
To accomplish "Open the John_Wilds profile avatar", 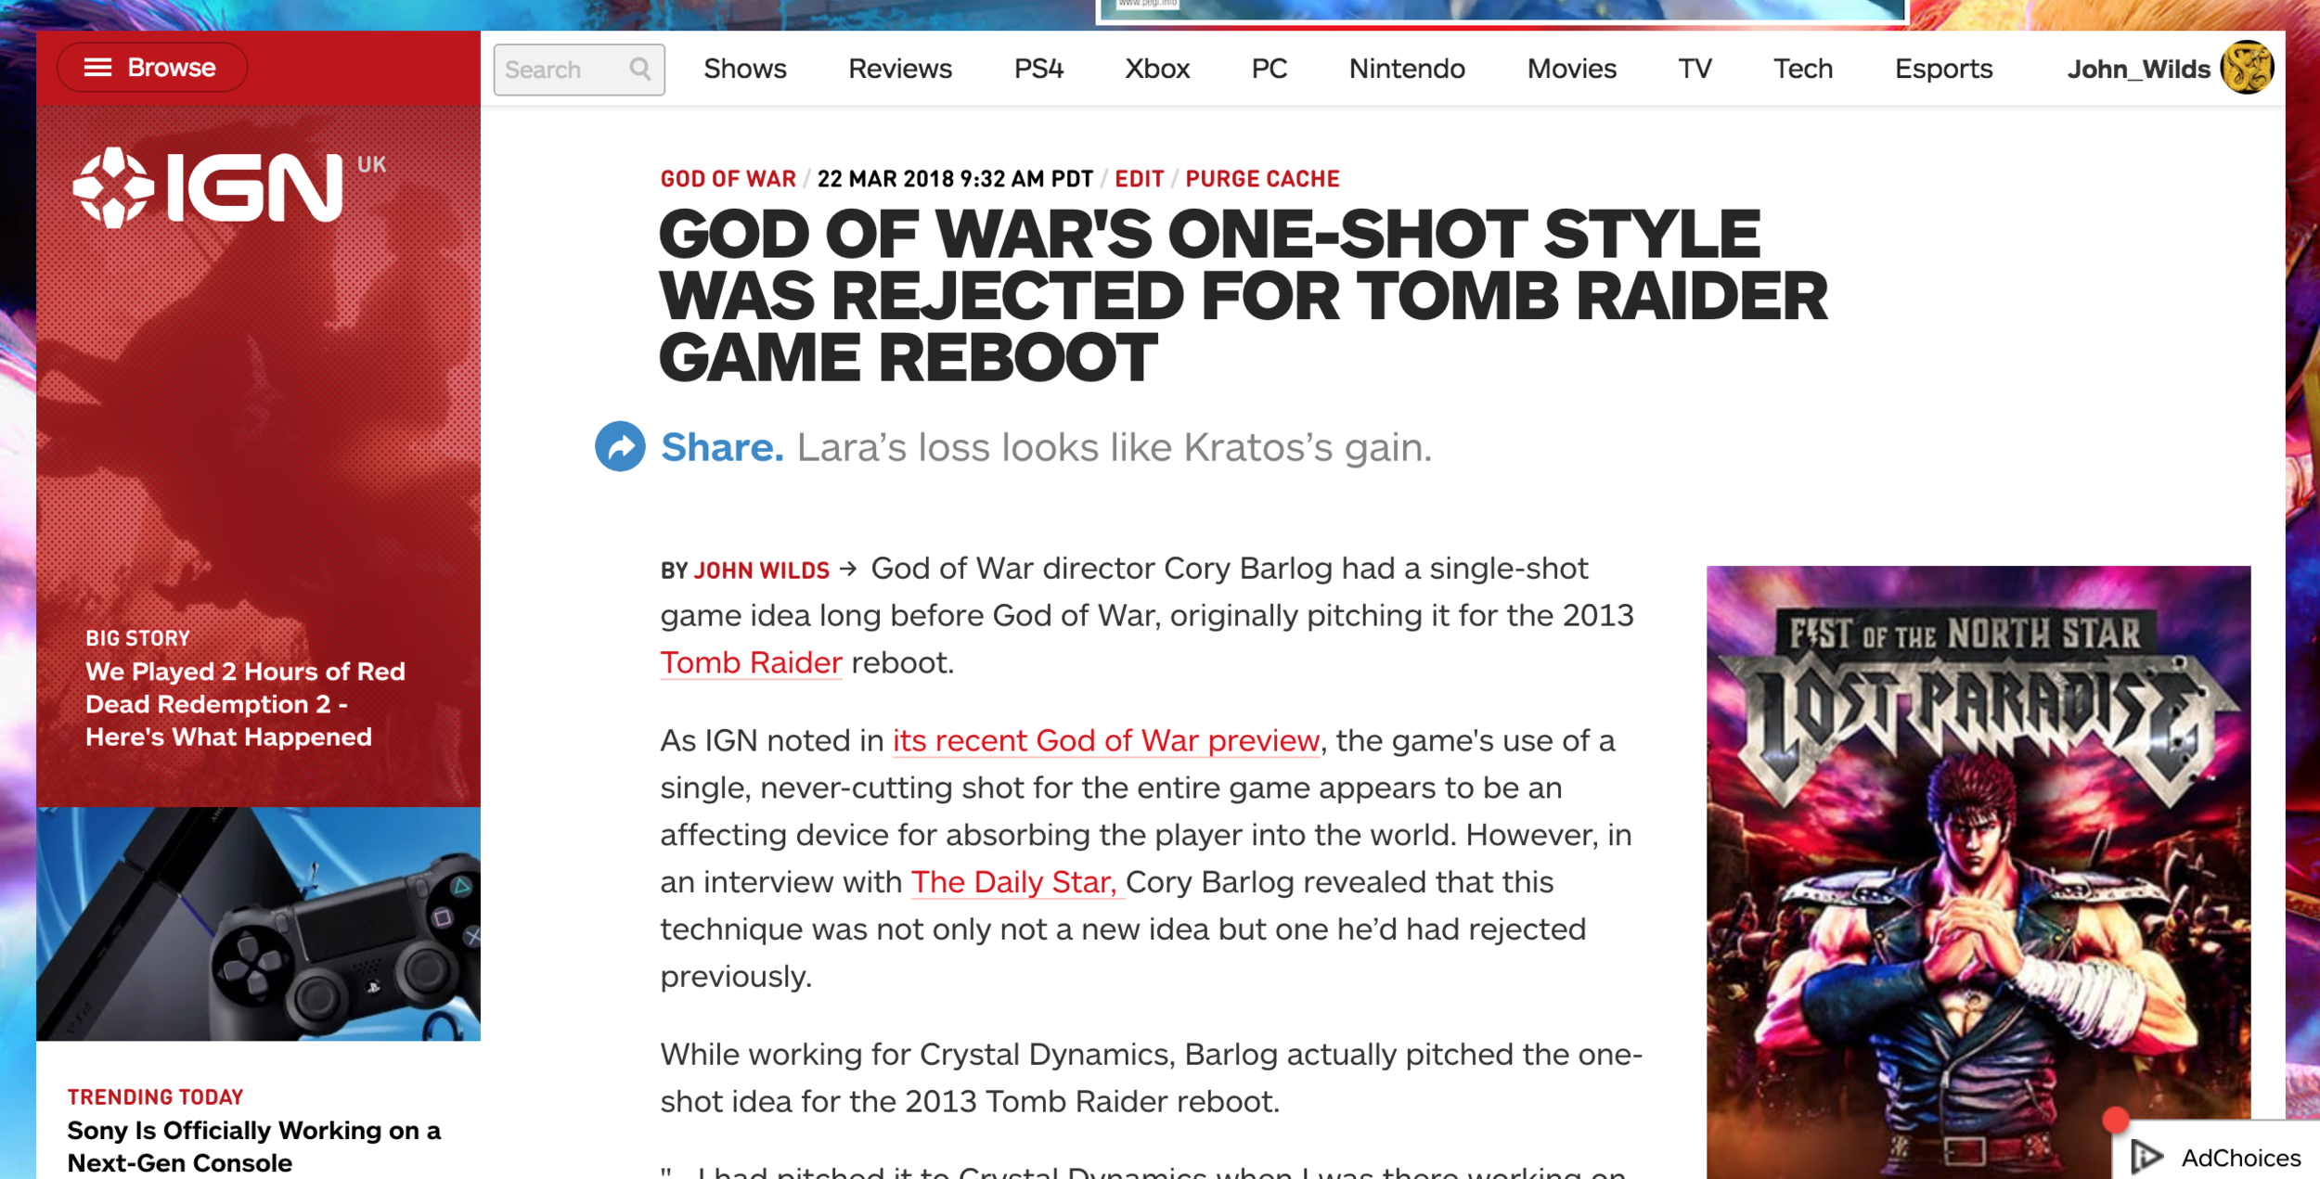I will tap(2246, 68).
